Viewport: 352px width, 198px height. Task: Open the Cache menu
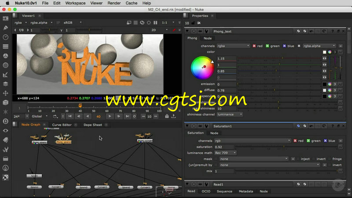click(131, 3)
